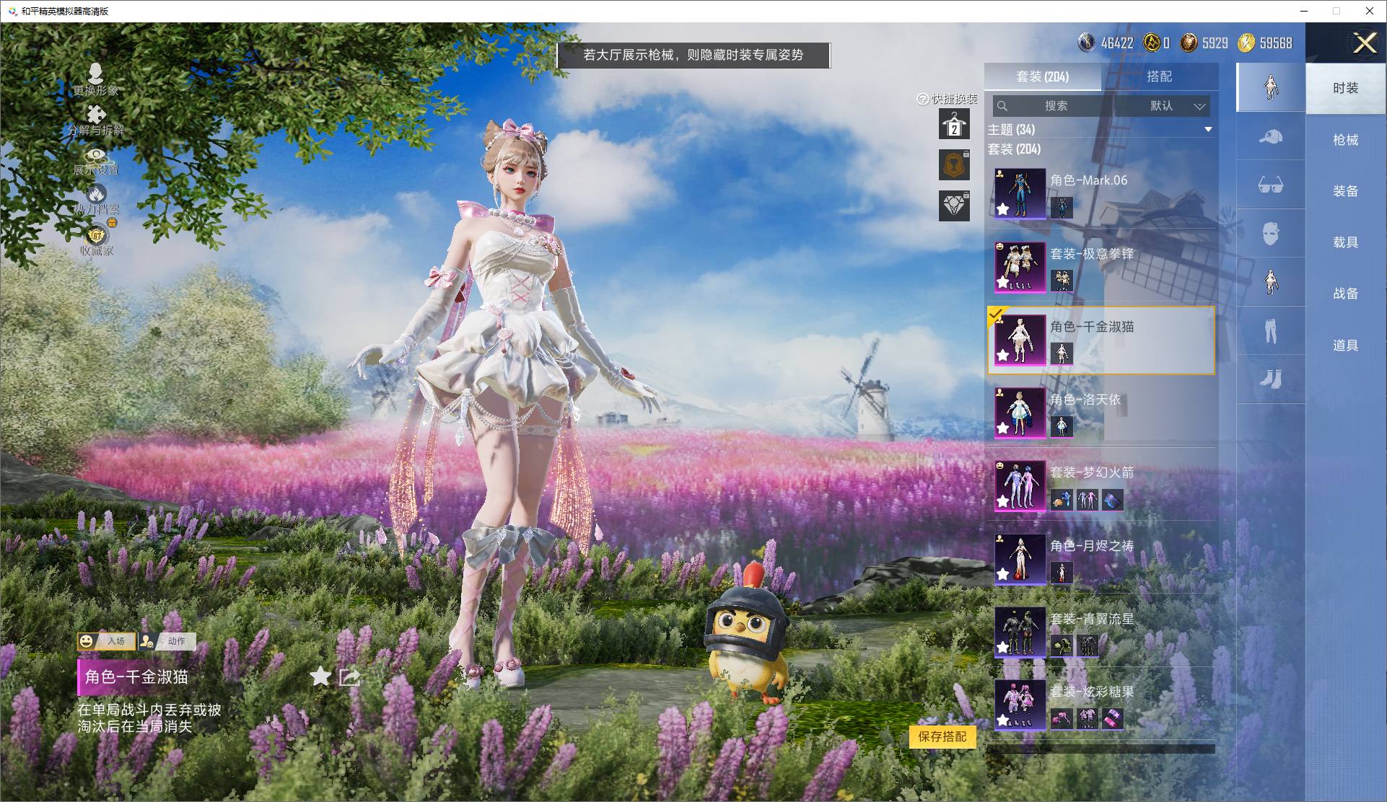This screenshot has width=1387, height=802.
Task: Select the 套装-炫彩糖果 outfit thumbnail
Action: [x=1020, y=705]
